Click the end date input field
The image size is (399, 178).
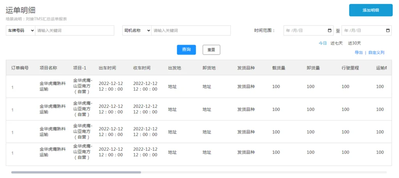362,31
